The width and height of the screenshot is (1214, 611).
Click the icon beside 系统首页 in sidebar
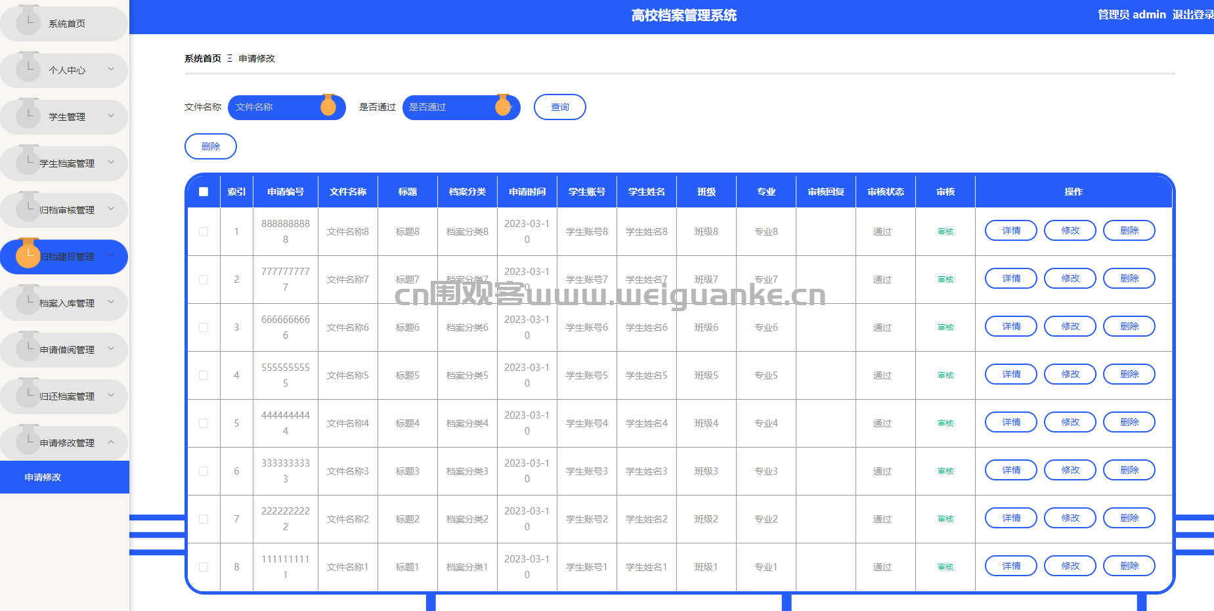pyautogui.click(x=28, y=21)
